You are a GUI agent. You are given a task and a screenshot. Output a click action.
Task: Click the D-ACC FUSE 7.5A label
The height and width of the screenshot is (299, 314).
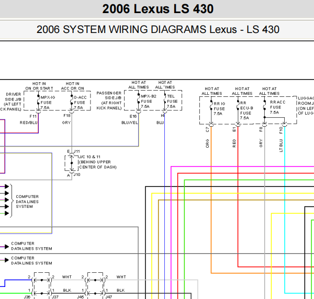80,103
